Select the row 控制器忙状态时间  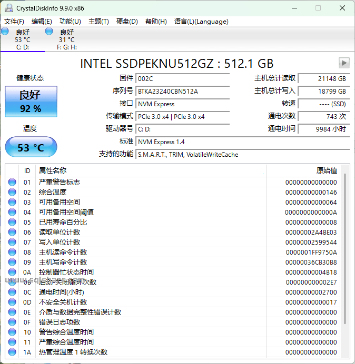point(173,272)
